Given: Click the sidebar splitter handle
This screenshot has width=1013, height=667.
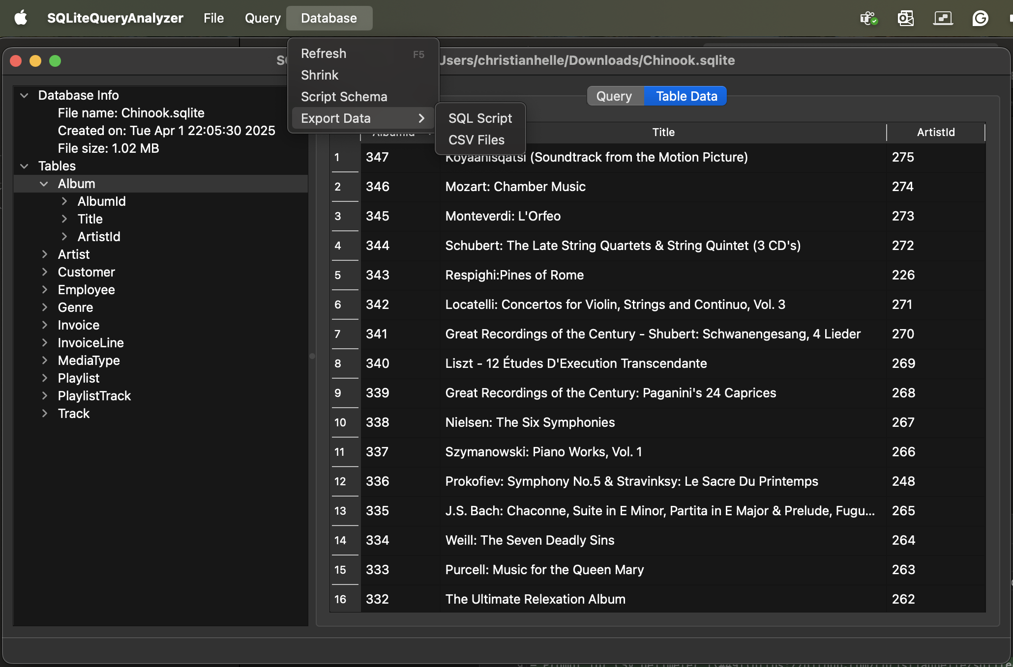Looking at the screenshot, I should tap(312, 356).
